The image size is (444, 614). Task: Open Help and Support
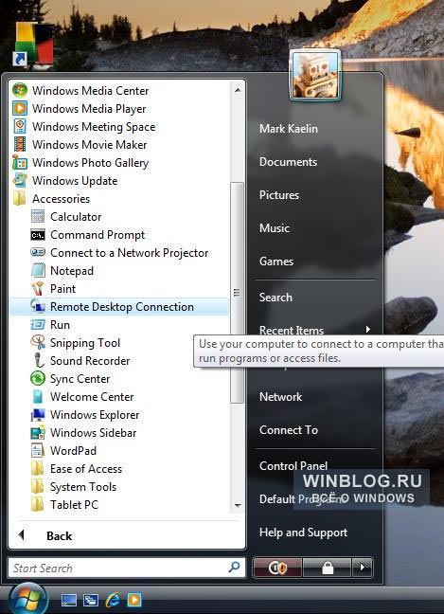coord(303,533)
